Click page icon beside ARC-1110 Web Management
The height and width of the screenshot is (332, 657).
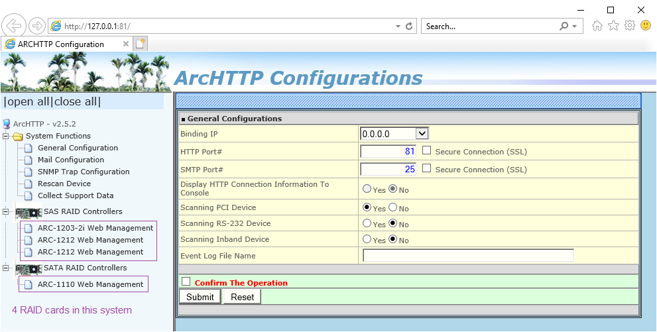[28, 285]
